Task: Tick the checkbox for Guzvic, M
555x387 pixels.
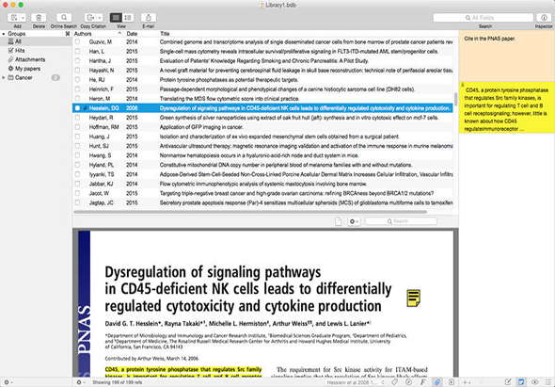Action: click(77, 41)
